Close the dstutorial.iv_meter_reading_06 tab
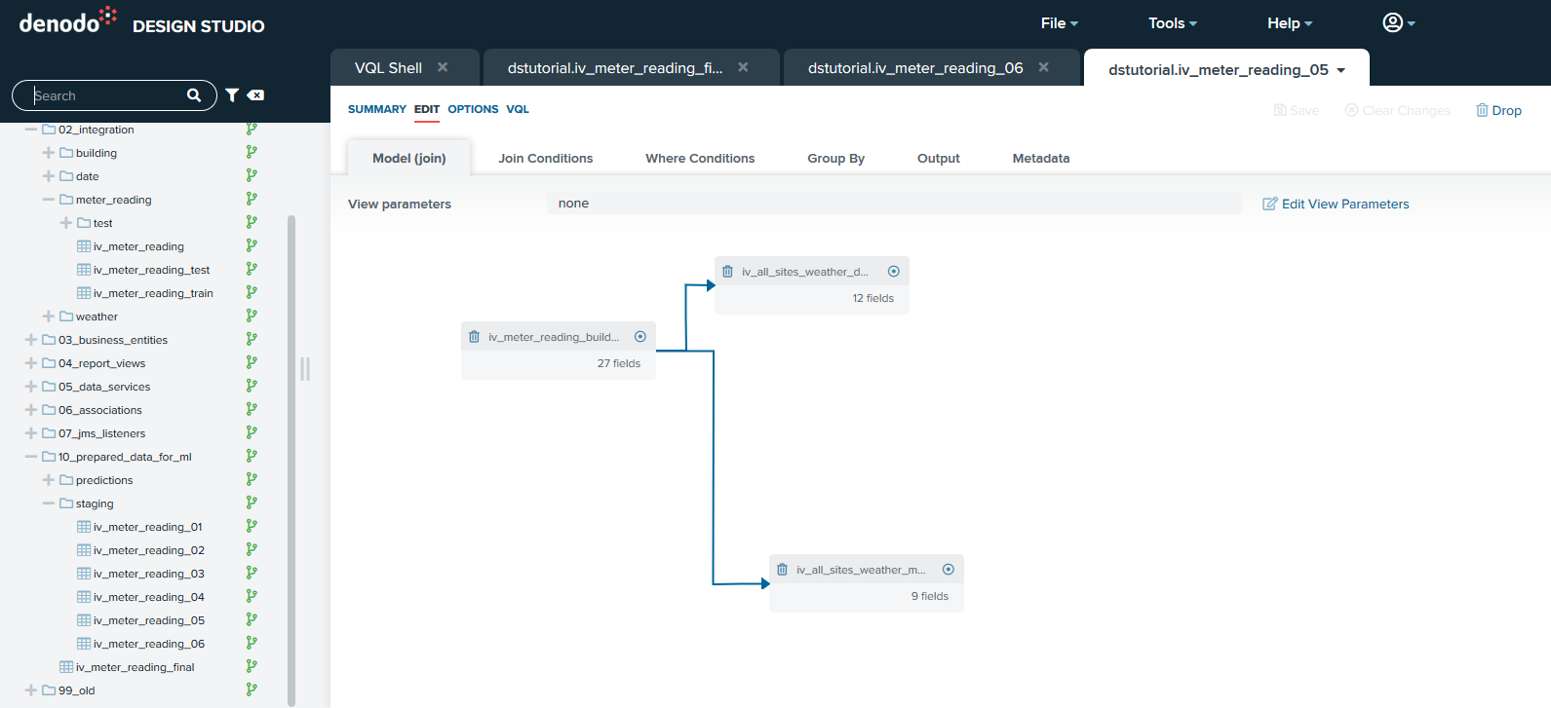 click(1044, 67)
